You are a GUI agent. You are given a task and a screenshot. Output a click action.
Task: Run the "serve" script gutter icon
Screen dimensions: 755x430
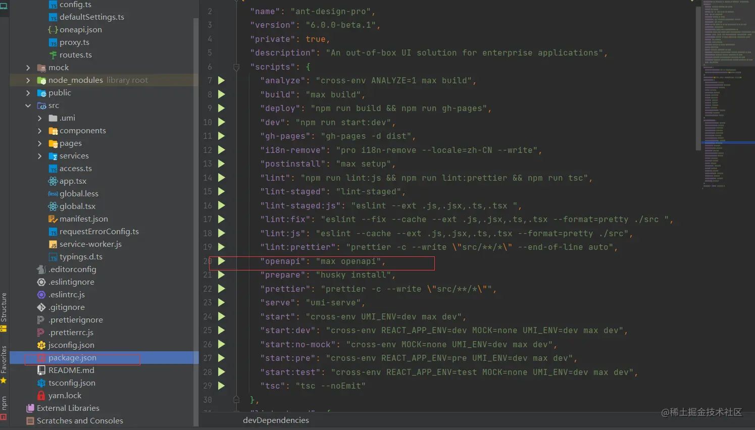pyautogui.click(x=221, y=302)
